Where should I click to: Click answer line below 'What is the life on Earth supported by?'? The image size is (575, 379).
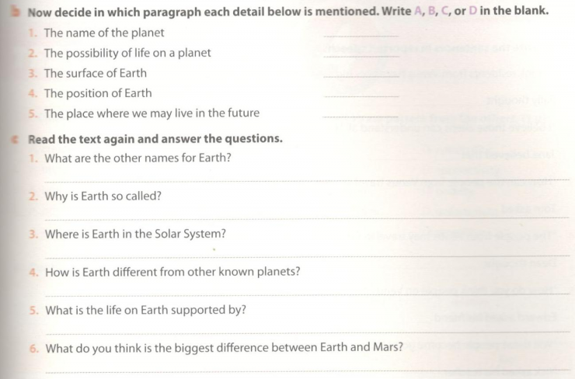pos(307,333)
